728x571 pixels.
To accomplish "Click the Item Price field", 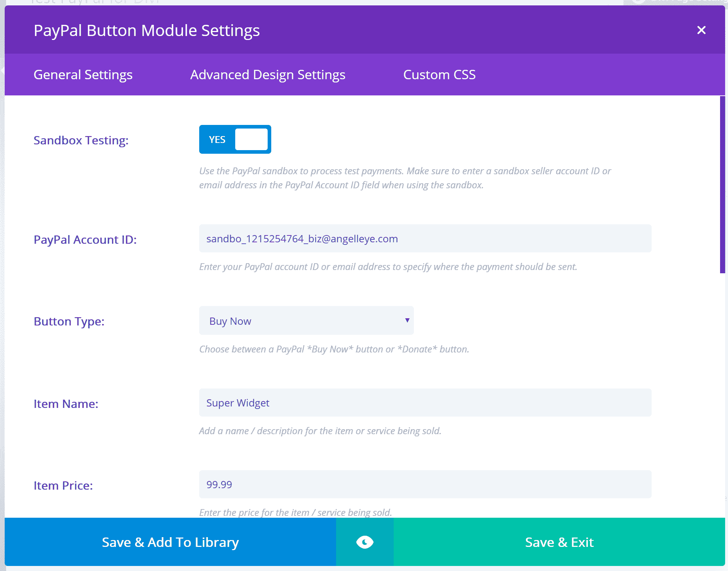I will pos(425,484).
